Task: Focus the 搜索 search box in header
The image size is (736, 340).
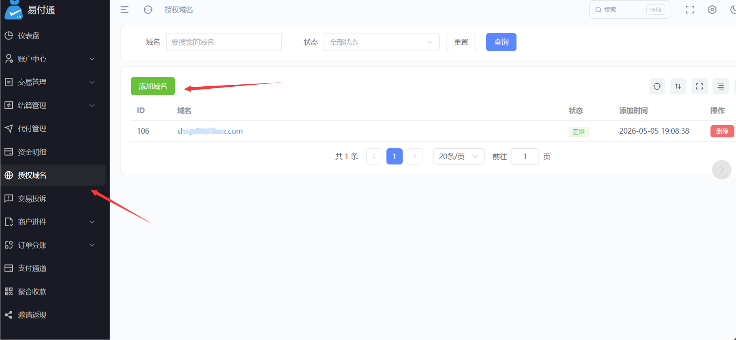Action: pos(629,10)
